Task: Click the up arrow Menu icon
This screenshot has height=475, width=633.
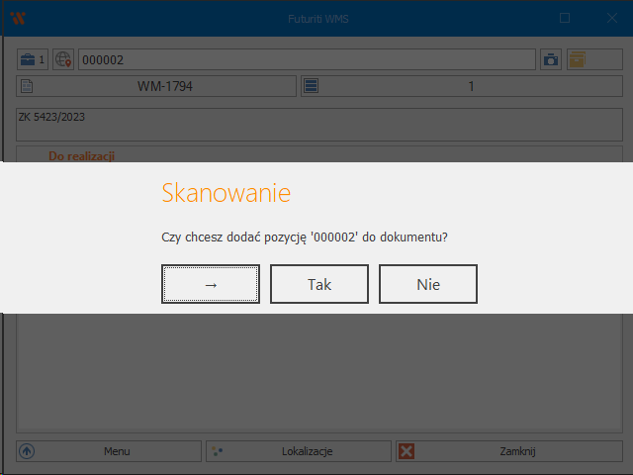Action: [28, 451]
